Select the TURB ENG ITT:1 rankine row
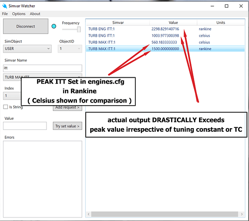Screen dimensions: 249x221 click(x=165, y=29)
